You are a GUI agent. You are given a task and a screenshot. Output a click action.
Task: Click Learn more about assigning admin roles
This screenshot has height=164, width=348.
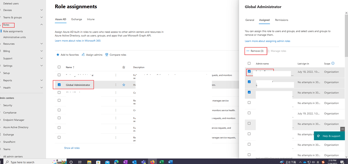[x=267, y=41]
